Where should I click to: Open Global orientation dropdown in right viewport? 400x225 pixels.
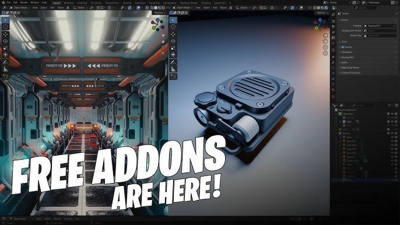(x=243, y=8)
